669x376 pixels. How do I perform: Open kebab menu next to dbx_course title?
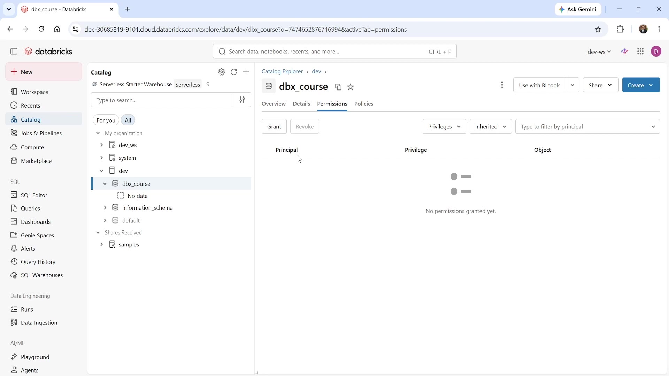click(x=502, y=85)
